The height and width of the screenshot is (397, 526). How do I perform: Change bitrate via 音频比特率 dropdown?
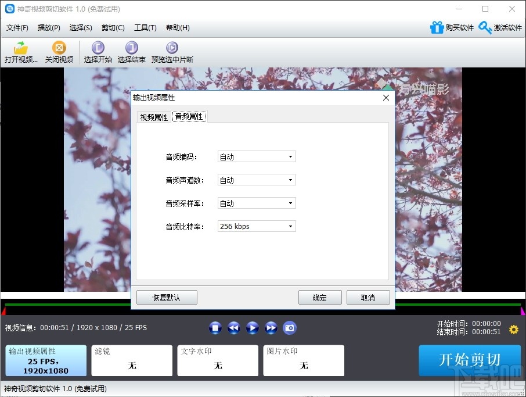point(256,226)
